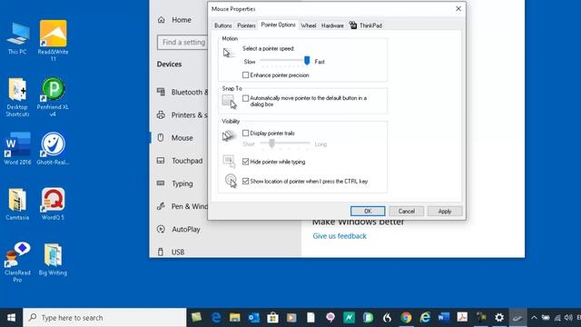Launch Word 2016 desktop shortcut
Image resolution: width=581 pixels, height=327 pixels.
[x=17, y=148]
